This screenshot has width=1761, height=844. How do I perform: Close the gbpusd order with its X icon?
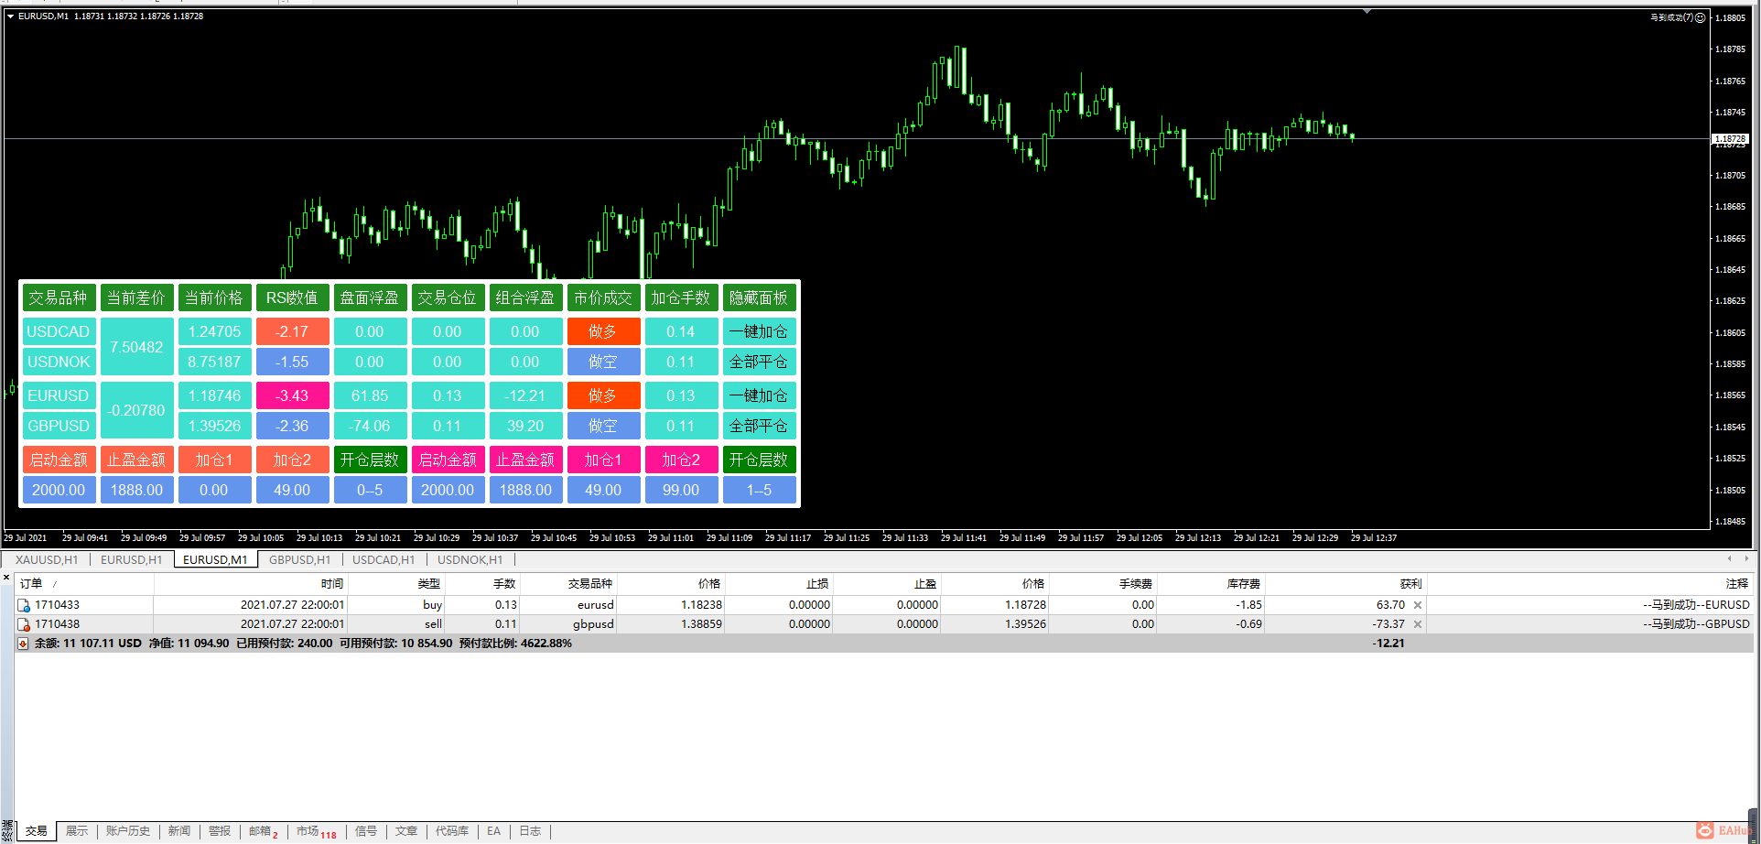[1418, 624]
